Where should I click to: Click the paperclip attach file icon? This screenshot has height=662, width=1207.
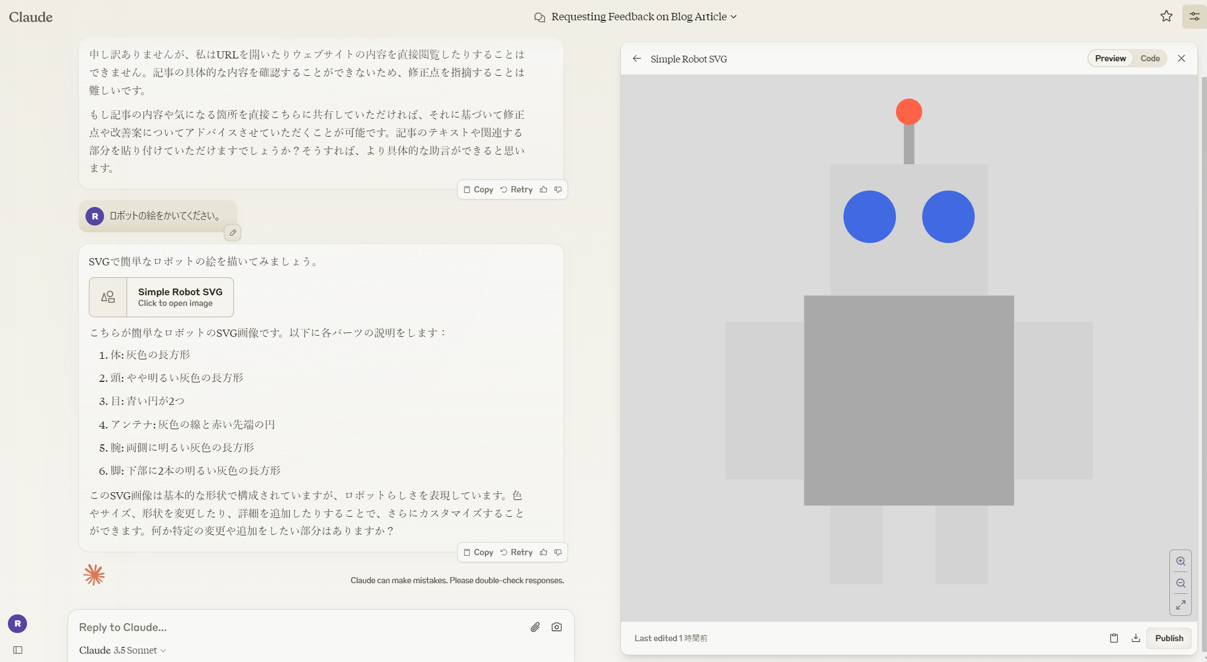pyautogui.click(x=535, y=627)
